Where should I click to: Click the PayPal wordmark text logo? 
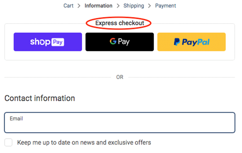pos(196,42)
